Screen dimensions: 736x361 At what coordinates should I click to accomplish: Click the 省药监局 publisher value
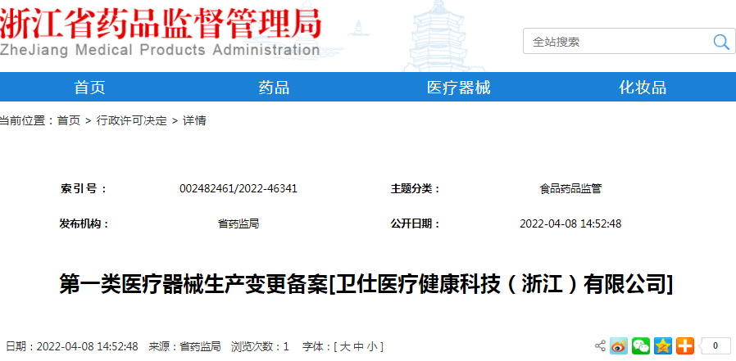tap(239, 224)
